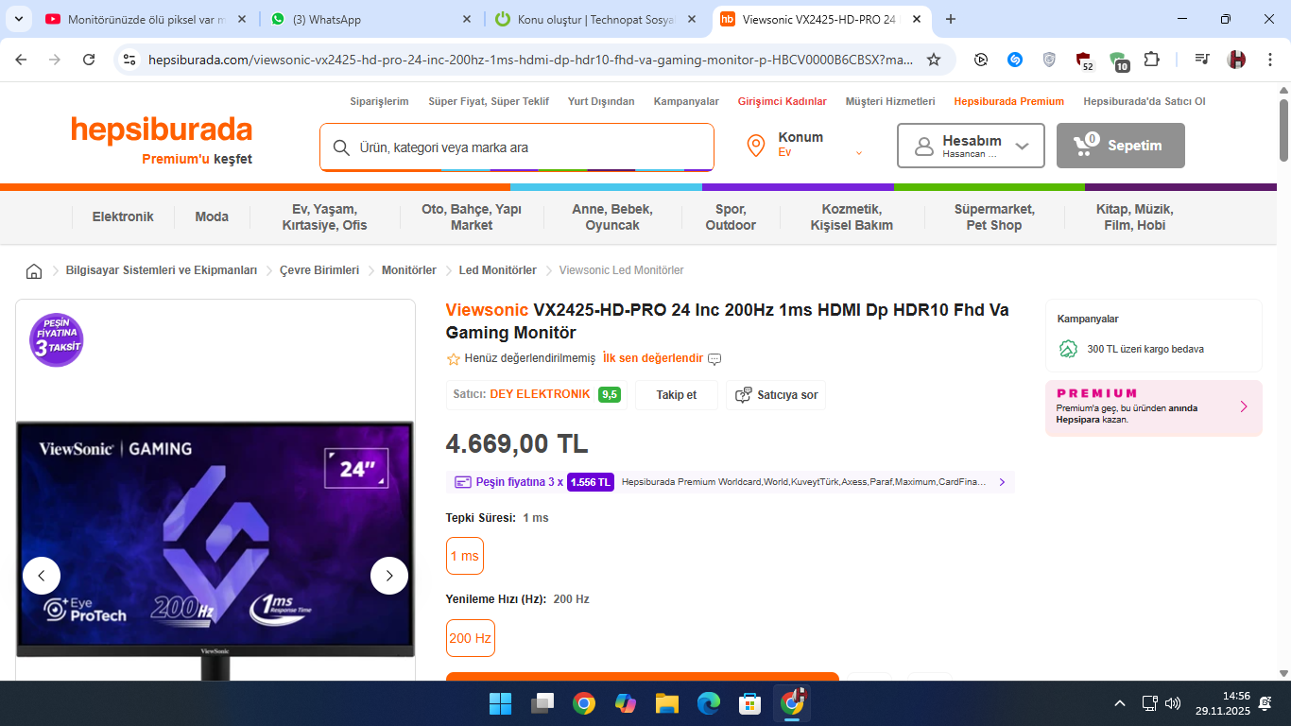Open the Spor, Outdoor menu
Viewport: 1291px width, 726px height.
(731, 217)
